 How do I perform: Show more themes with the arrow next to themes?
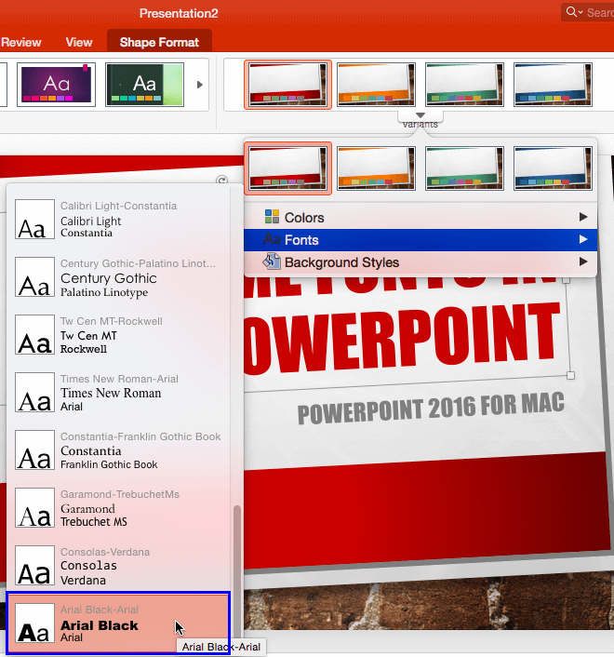pyautogui.click(x=200, y=85)
